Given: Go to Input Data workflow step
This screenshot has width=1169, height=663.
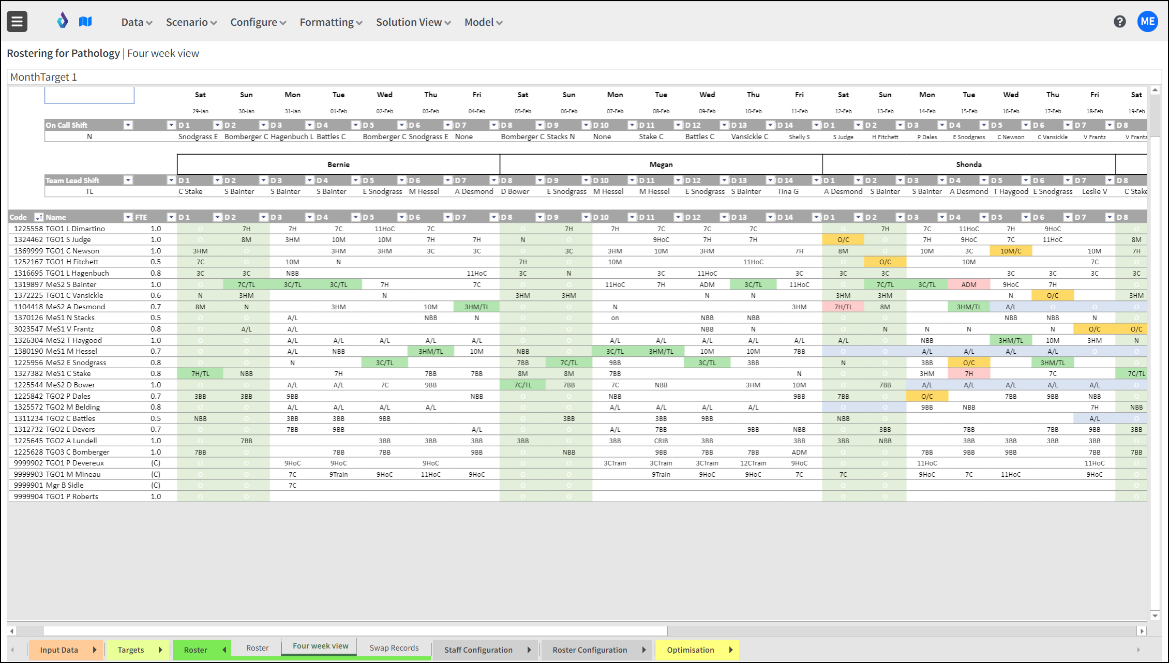Looking at the screenshot, I should click(59, 650).
